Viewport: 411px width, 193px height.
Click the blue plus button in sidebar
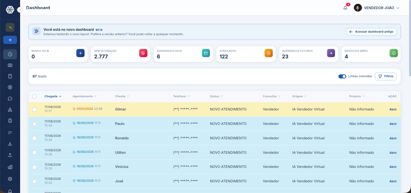[10, 40]
